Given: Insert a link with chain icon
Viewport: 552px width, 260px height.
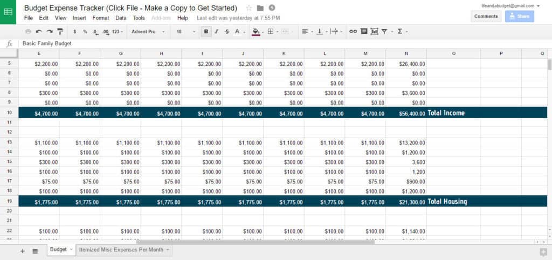Looking at the screenshot, I should pyautogui.click(x=353, y=32).
